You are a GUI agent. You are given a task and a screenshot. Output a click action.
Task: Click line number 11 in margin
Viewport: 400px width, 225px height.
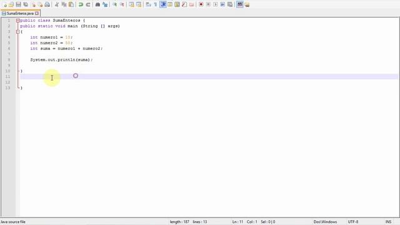(7, 76)
